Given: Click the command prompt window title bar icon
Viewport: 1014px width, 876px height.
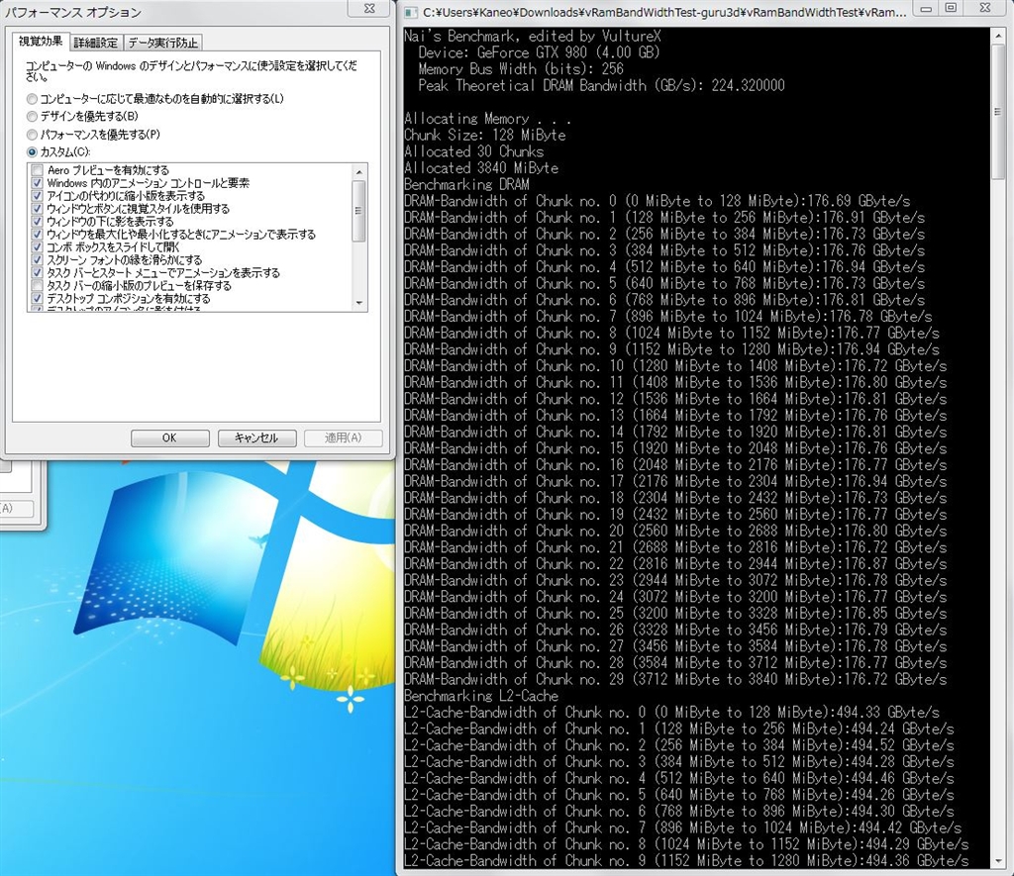Looking at the screenshot, I should 410,11.
